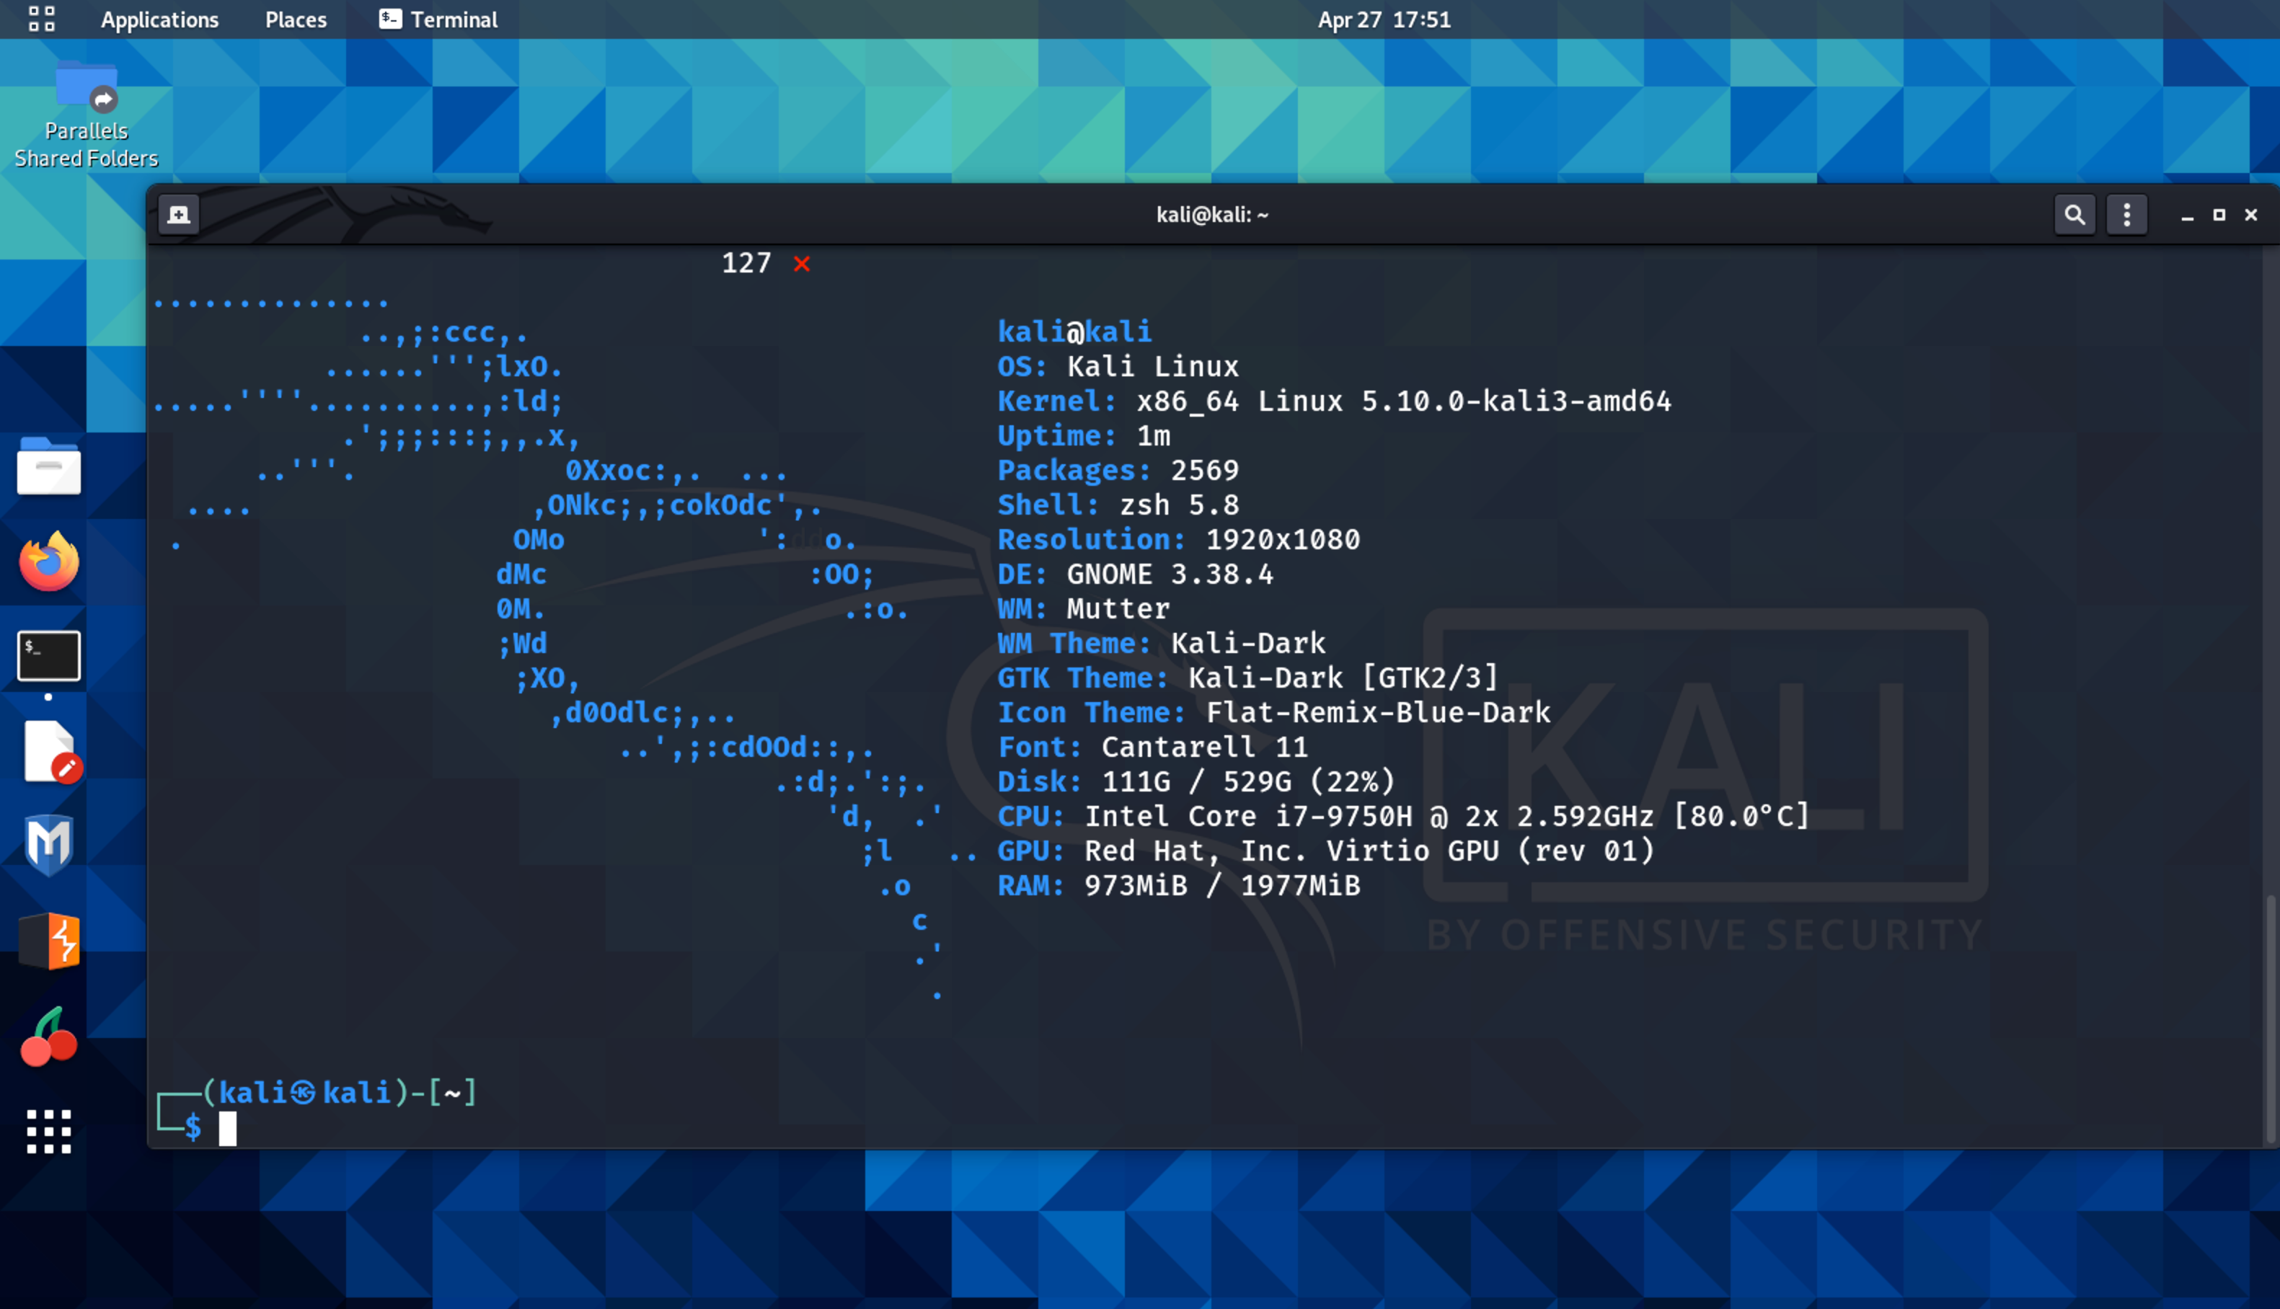Open a new terminal tab

(179, 214)
